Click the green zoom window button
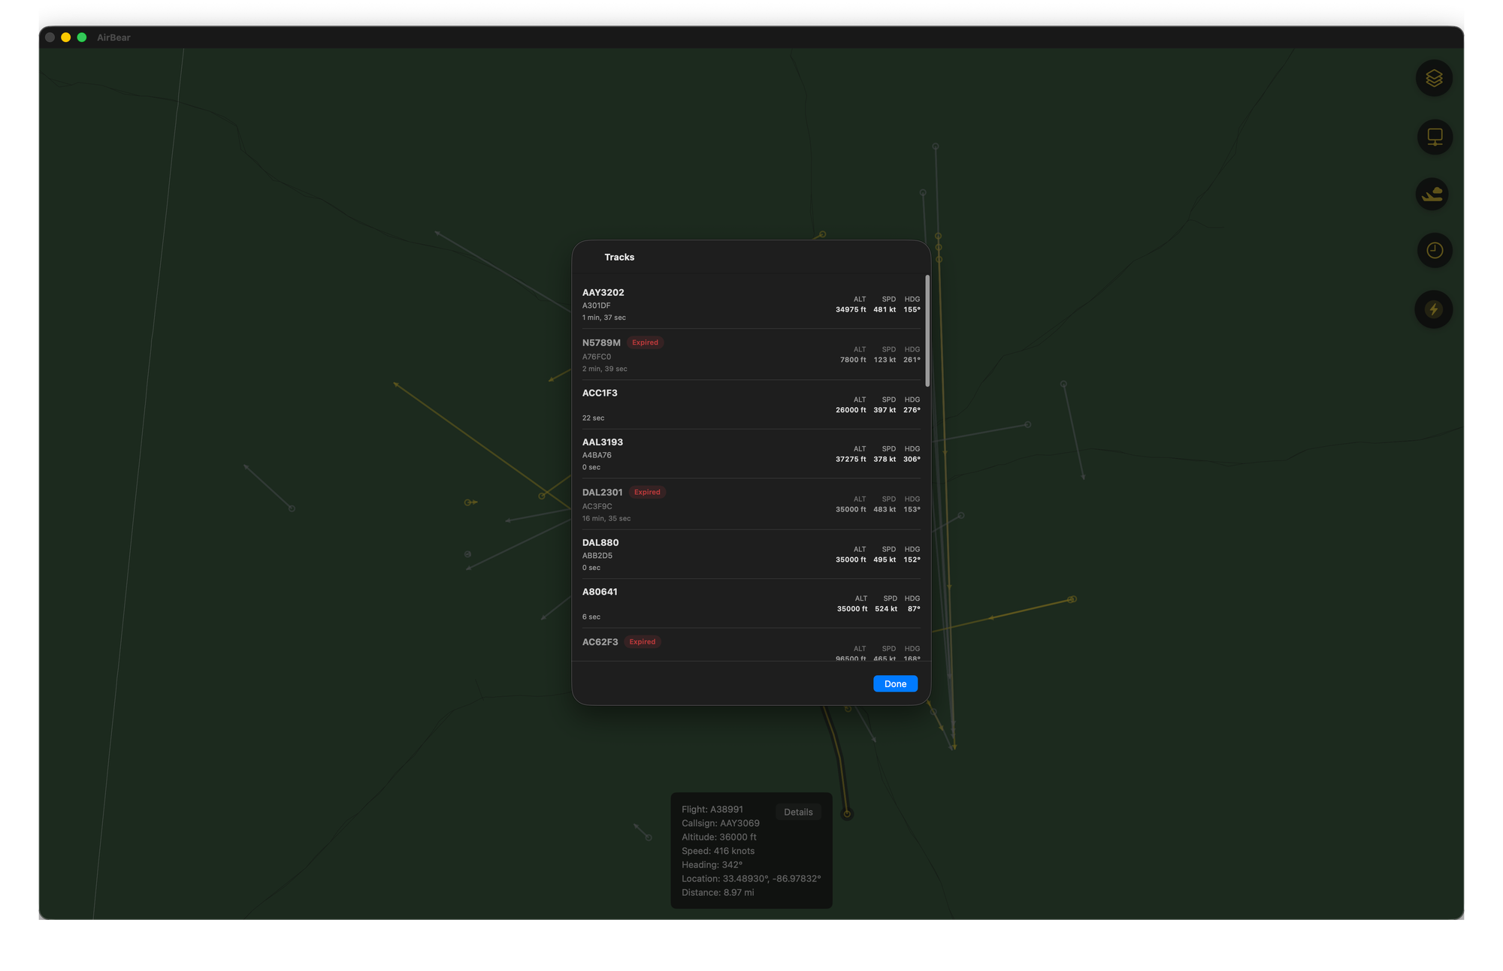The width and height of the screenshot is (1503, 971). pyautogui.click(x=82, y=38)
